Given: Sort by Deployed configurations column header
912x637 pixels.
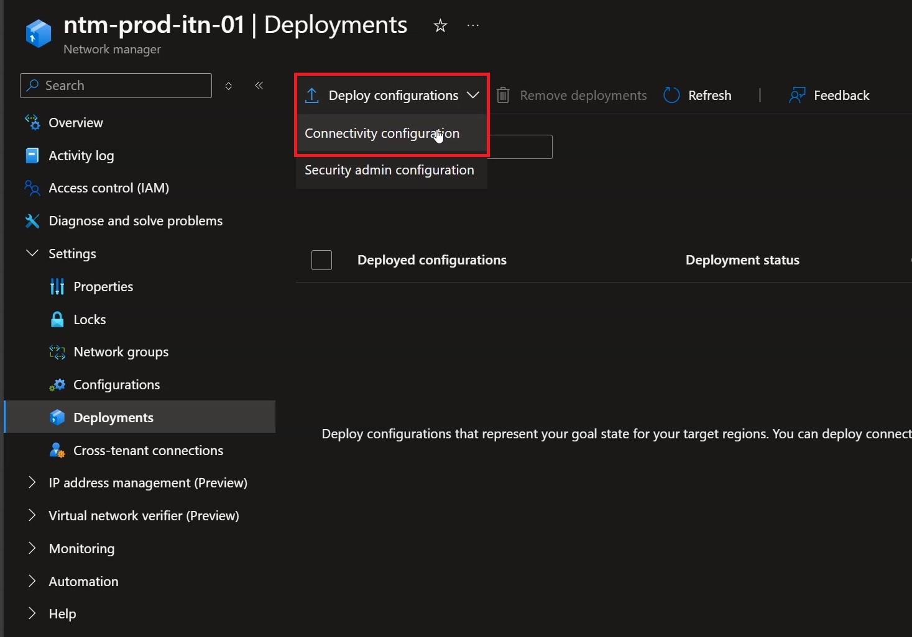Looking at the screenshot, I should pos(432,260).
